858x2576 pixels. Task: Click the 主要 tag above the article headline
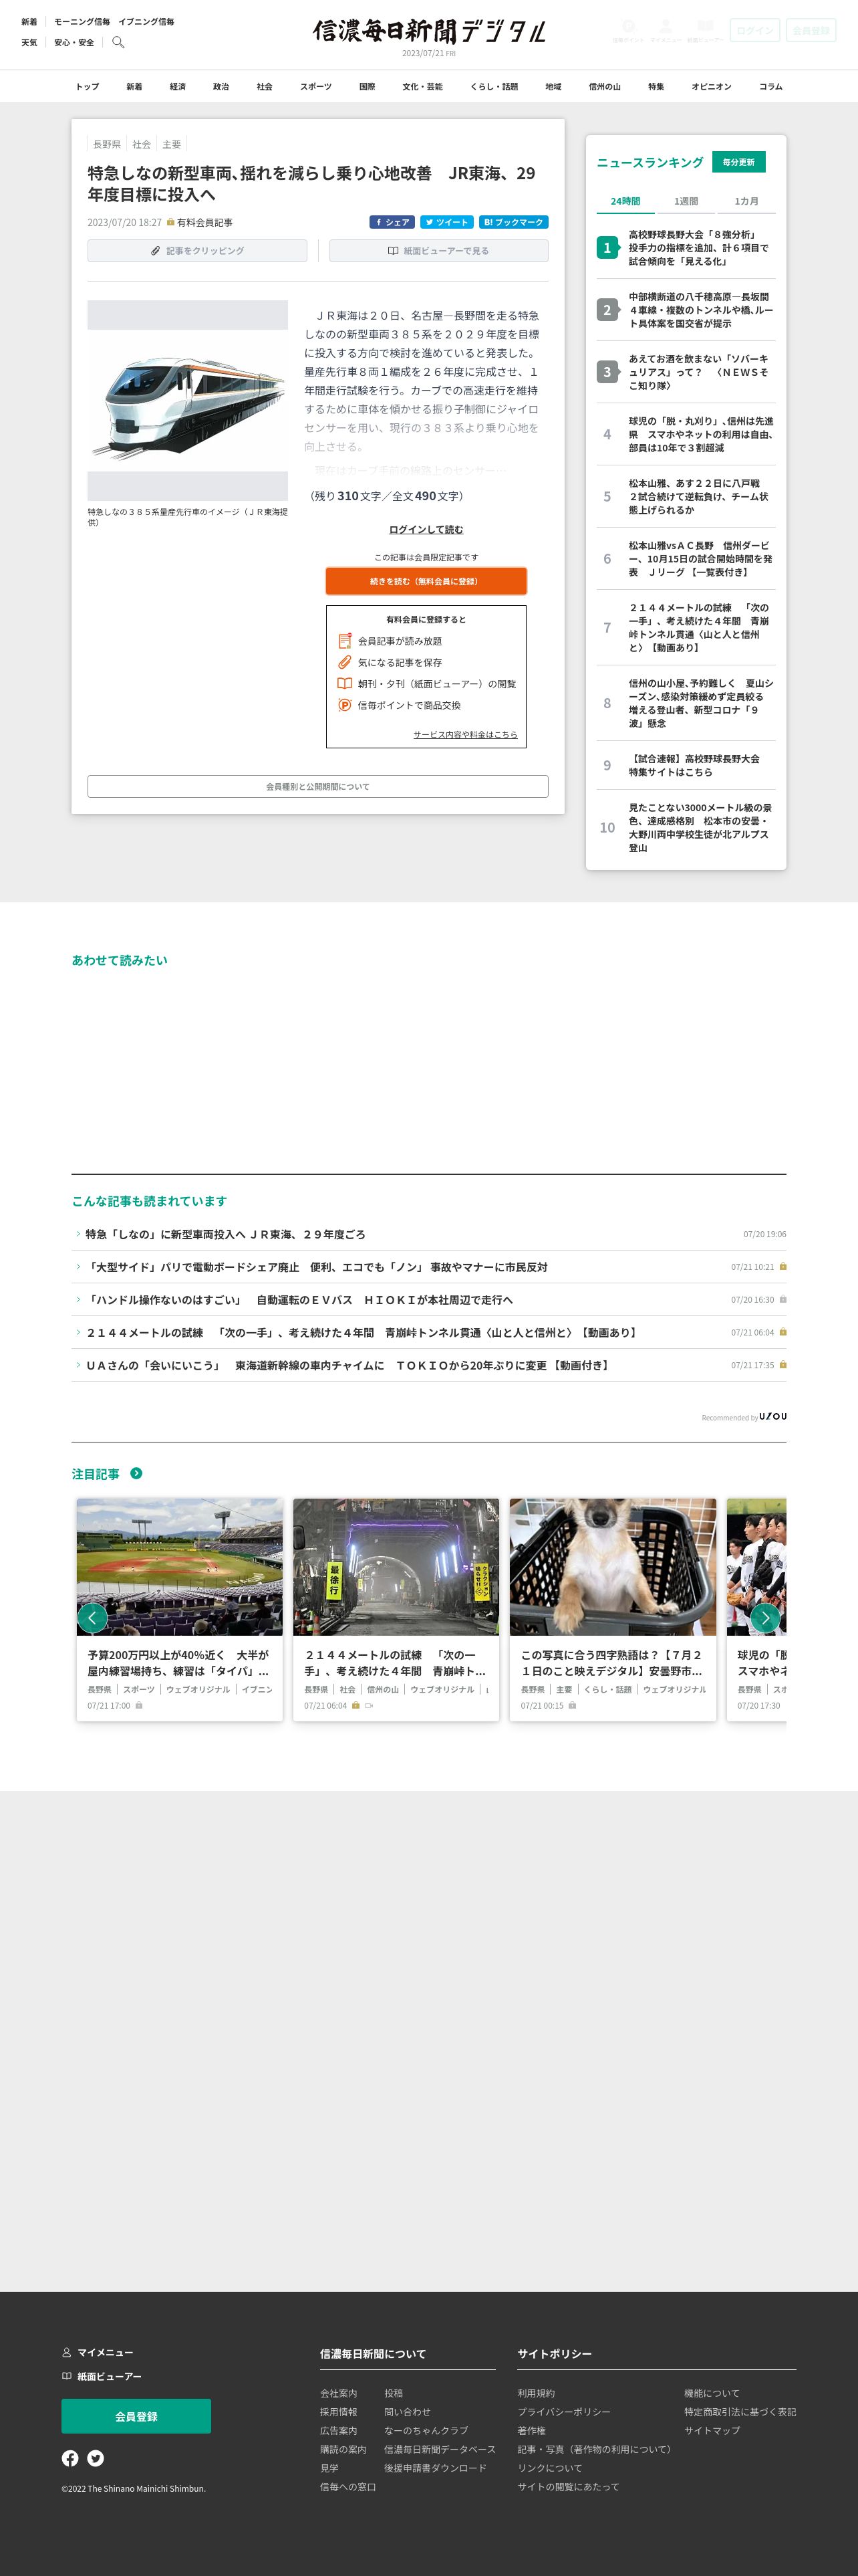pyautogui.click(x=172, y=144)
